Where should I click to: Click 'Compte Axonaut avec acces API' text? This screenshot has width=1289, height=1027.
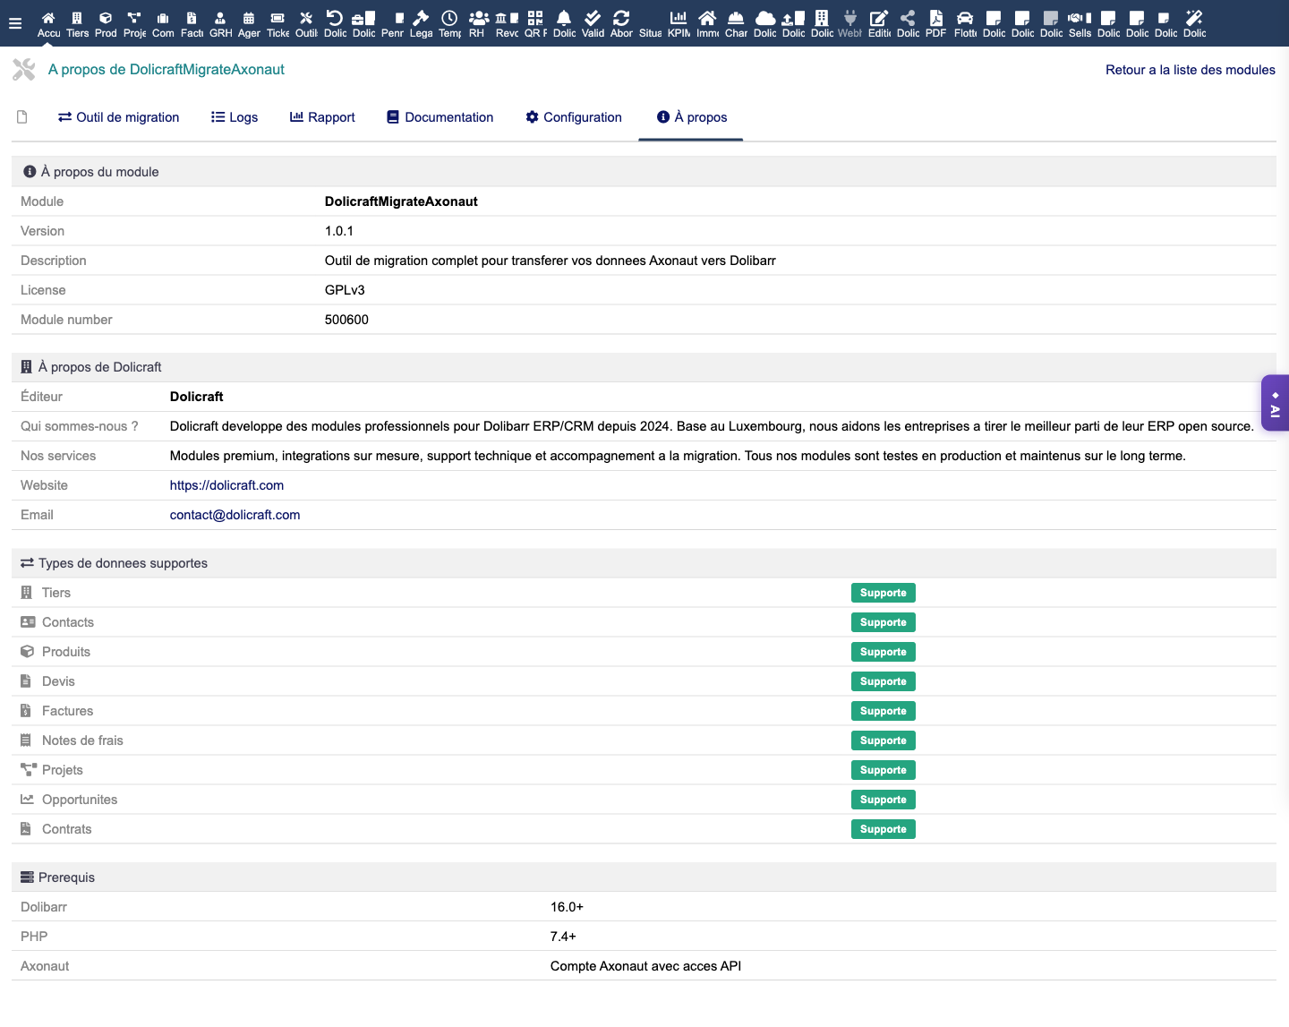(x=645, y=966)
